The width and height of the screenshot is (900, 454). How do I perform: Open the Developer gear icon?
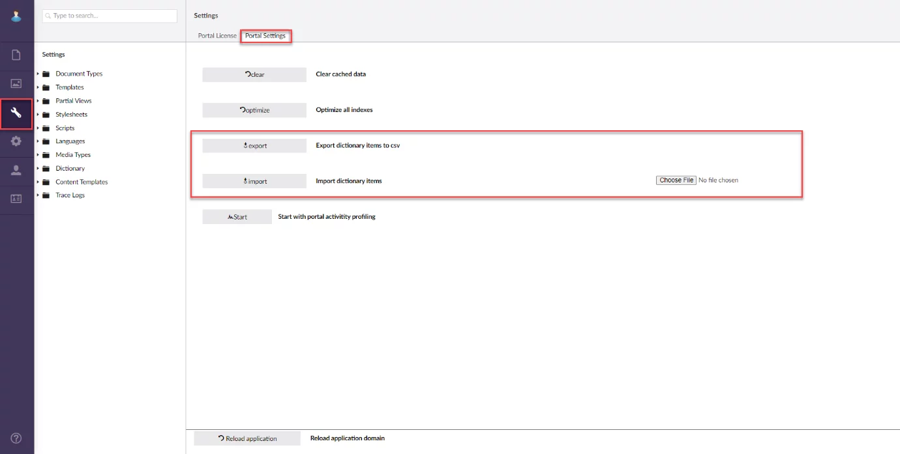click(x=16, y=141)
